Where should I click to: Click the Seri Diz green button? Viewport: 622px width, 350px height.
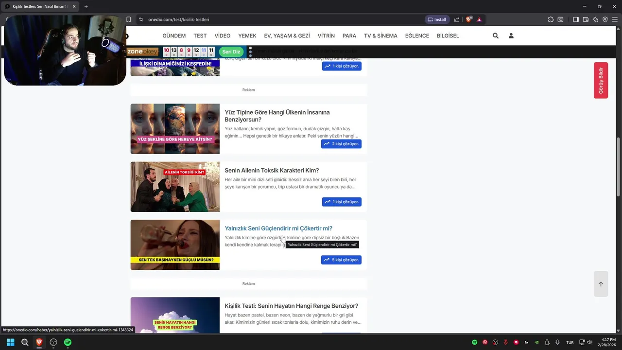point(231,52)
